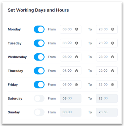The image size is (124, 126).
Task: Enable the Saturday working day toggle
Action: click(x=39, y=99)
